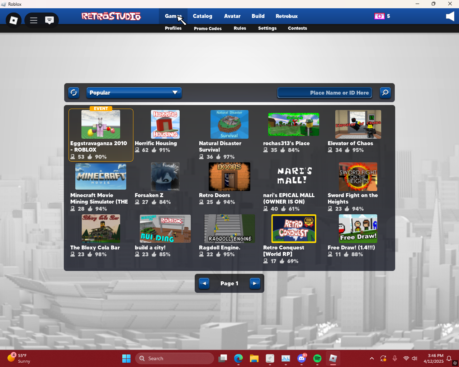The image size is (459, 367).
Task: Refresh the games list
Action: pyautogui.click(x=74, y=93)
